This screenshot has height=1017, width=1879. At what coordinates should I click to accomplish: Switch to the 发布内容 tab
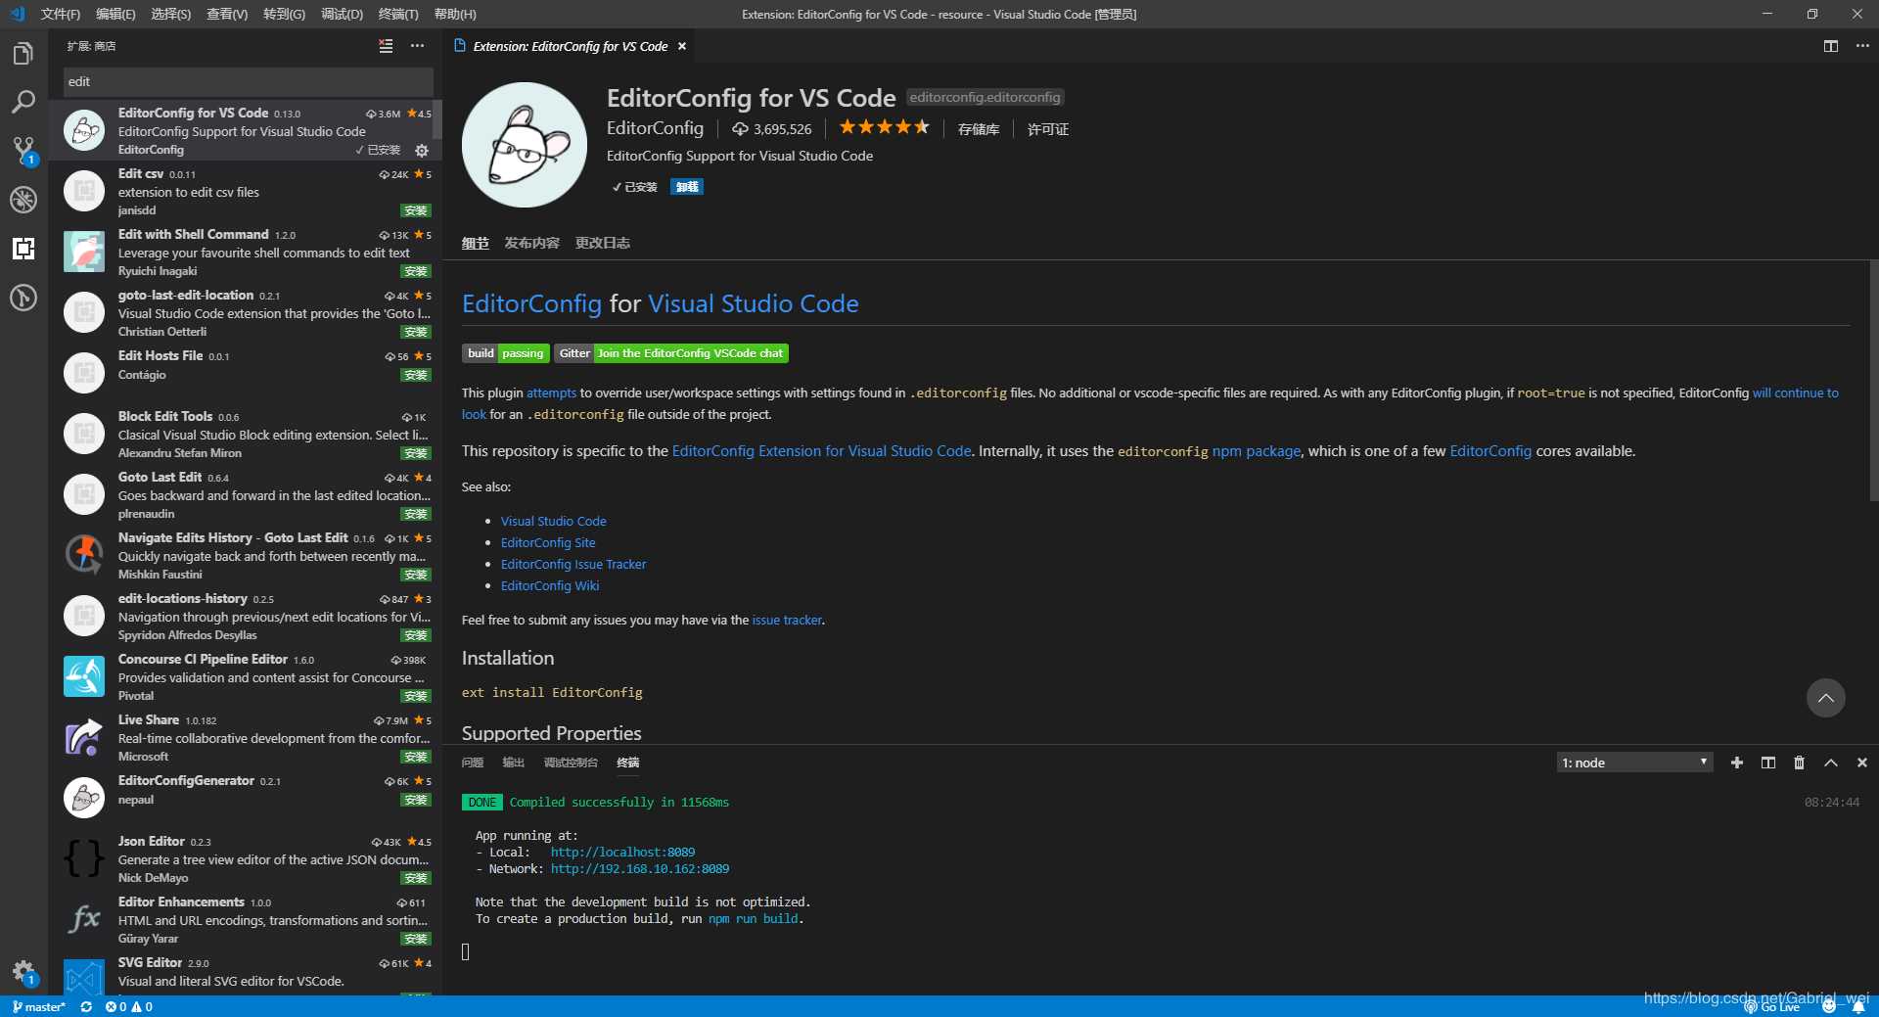(x=532, y=243)
